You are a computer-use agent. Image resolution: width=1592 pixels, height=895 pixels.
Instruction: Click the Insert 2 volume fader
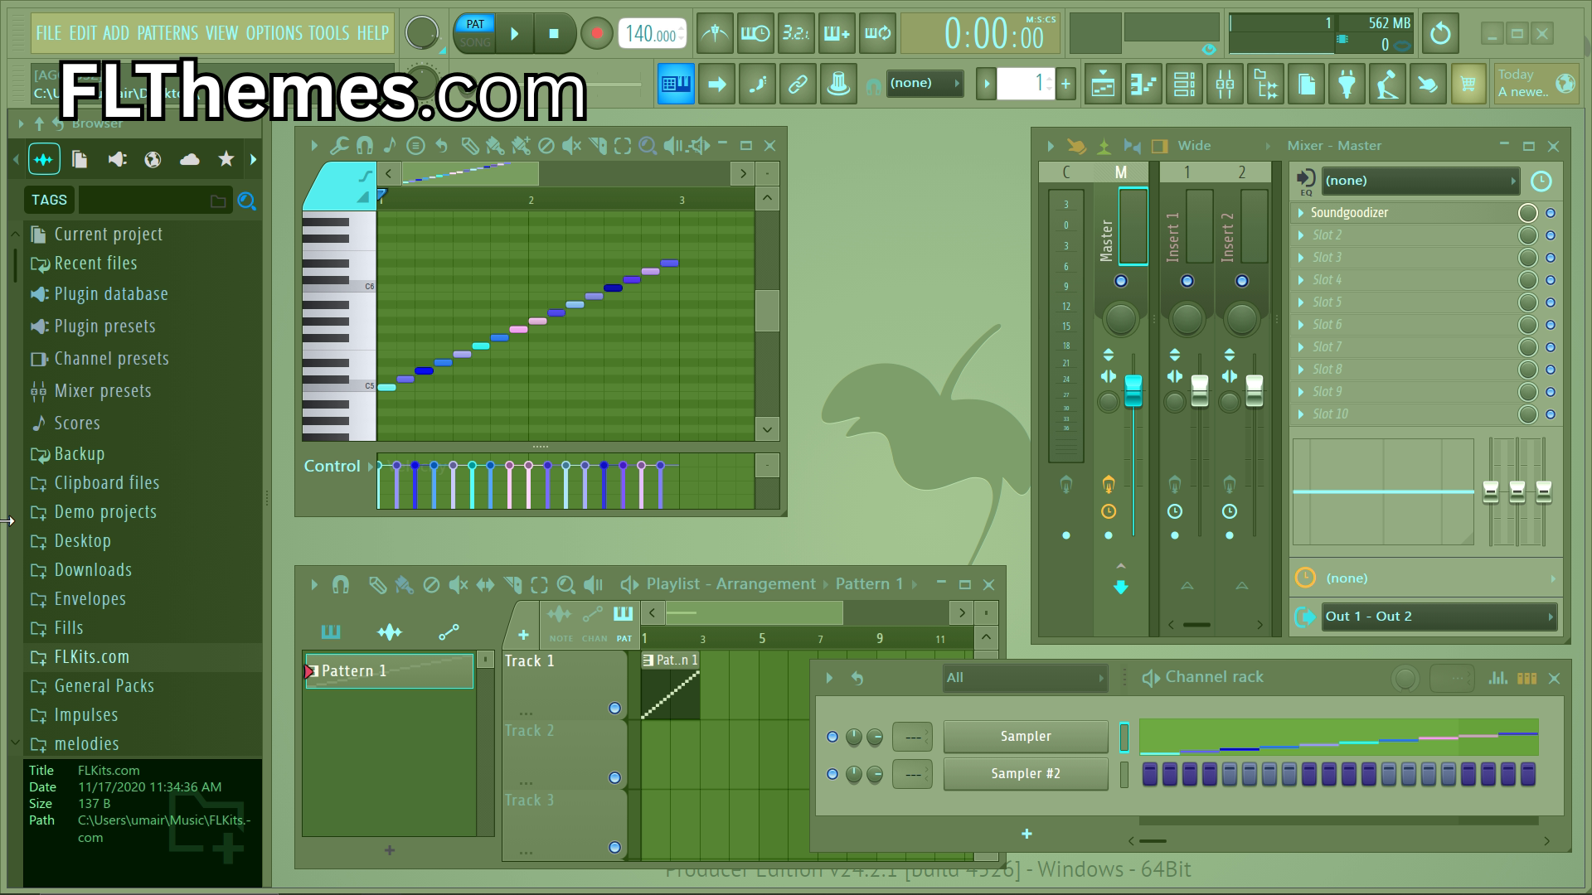[x=1254, y=391]
